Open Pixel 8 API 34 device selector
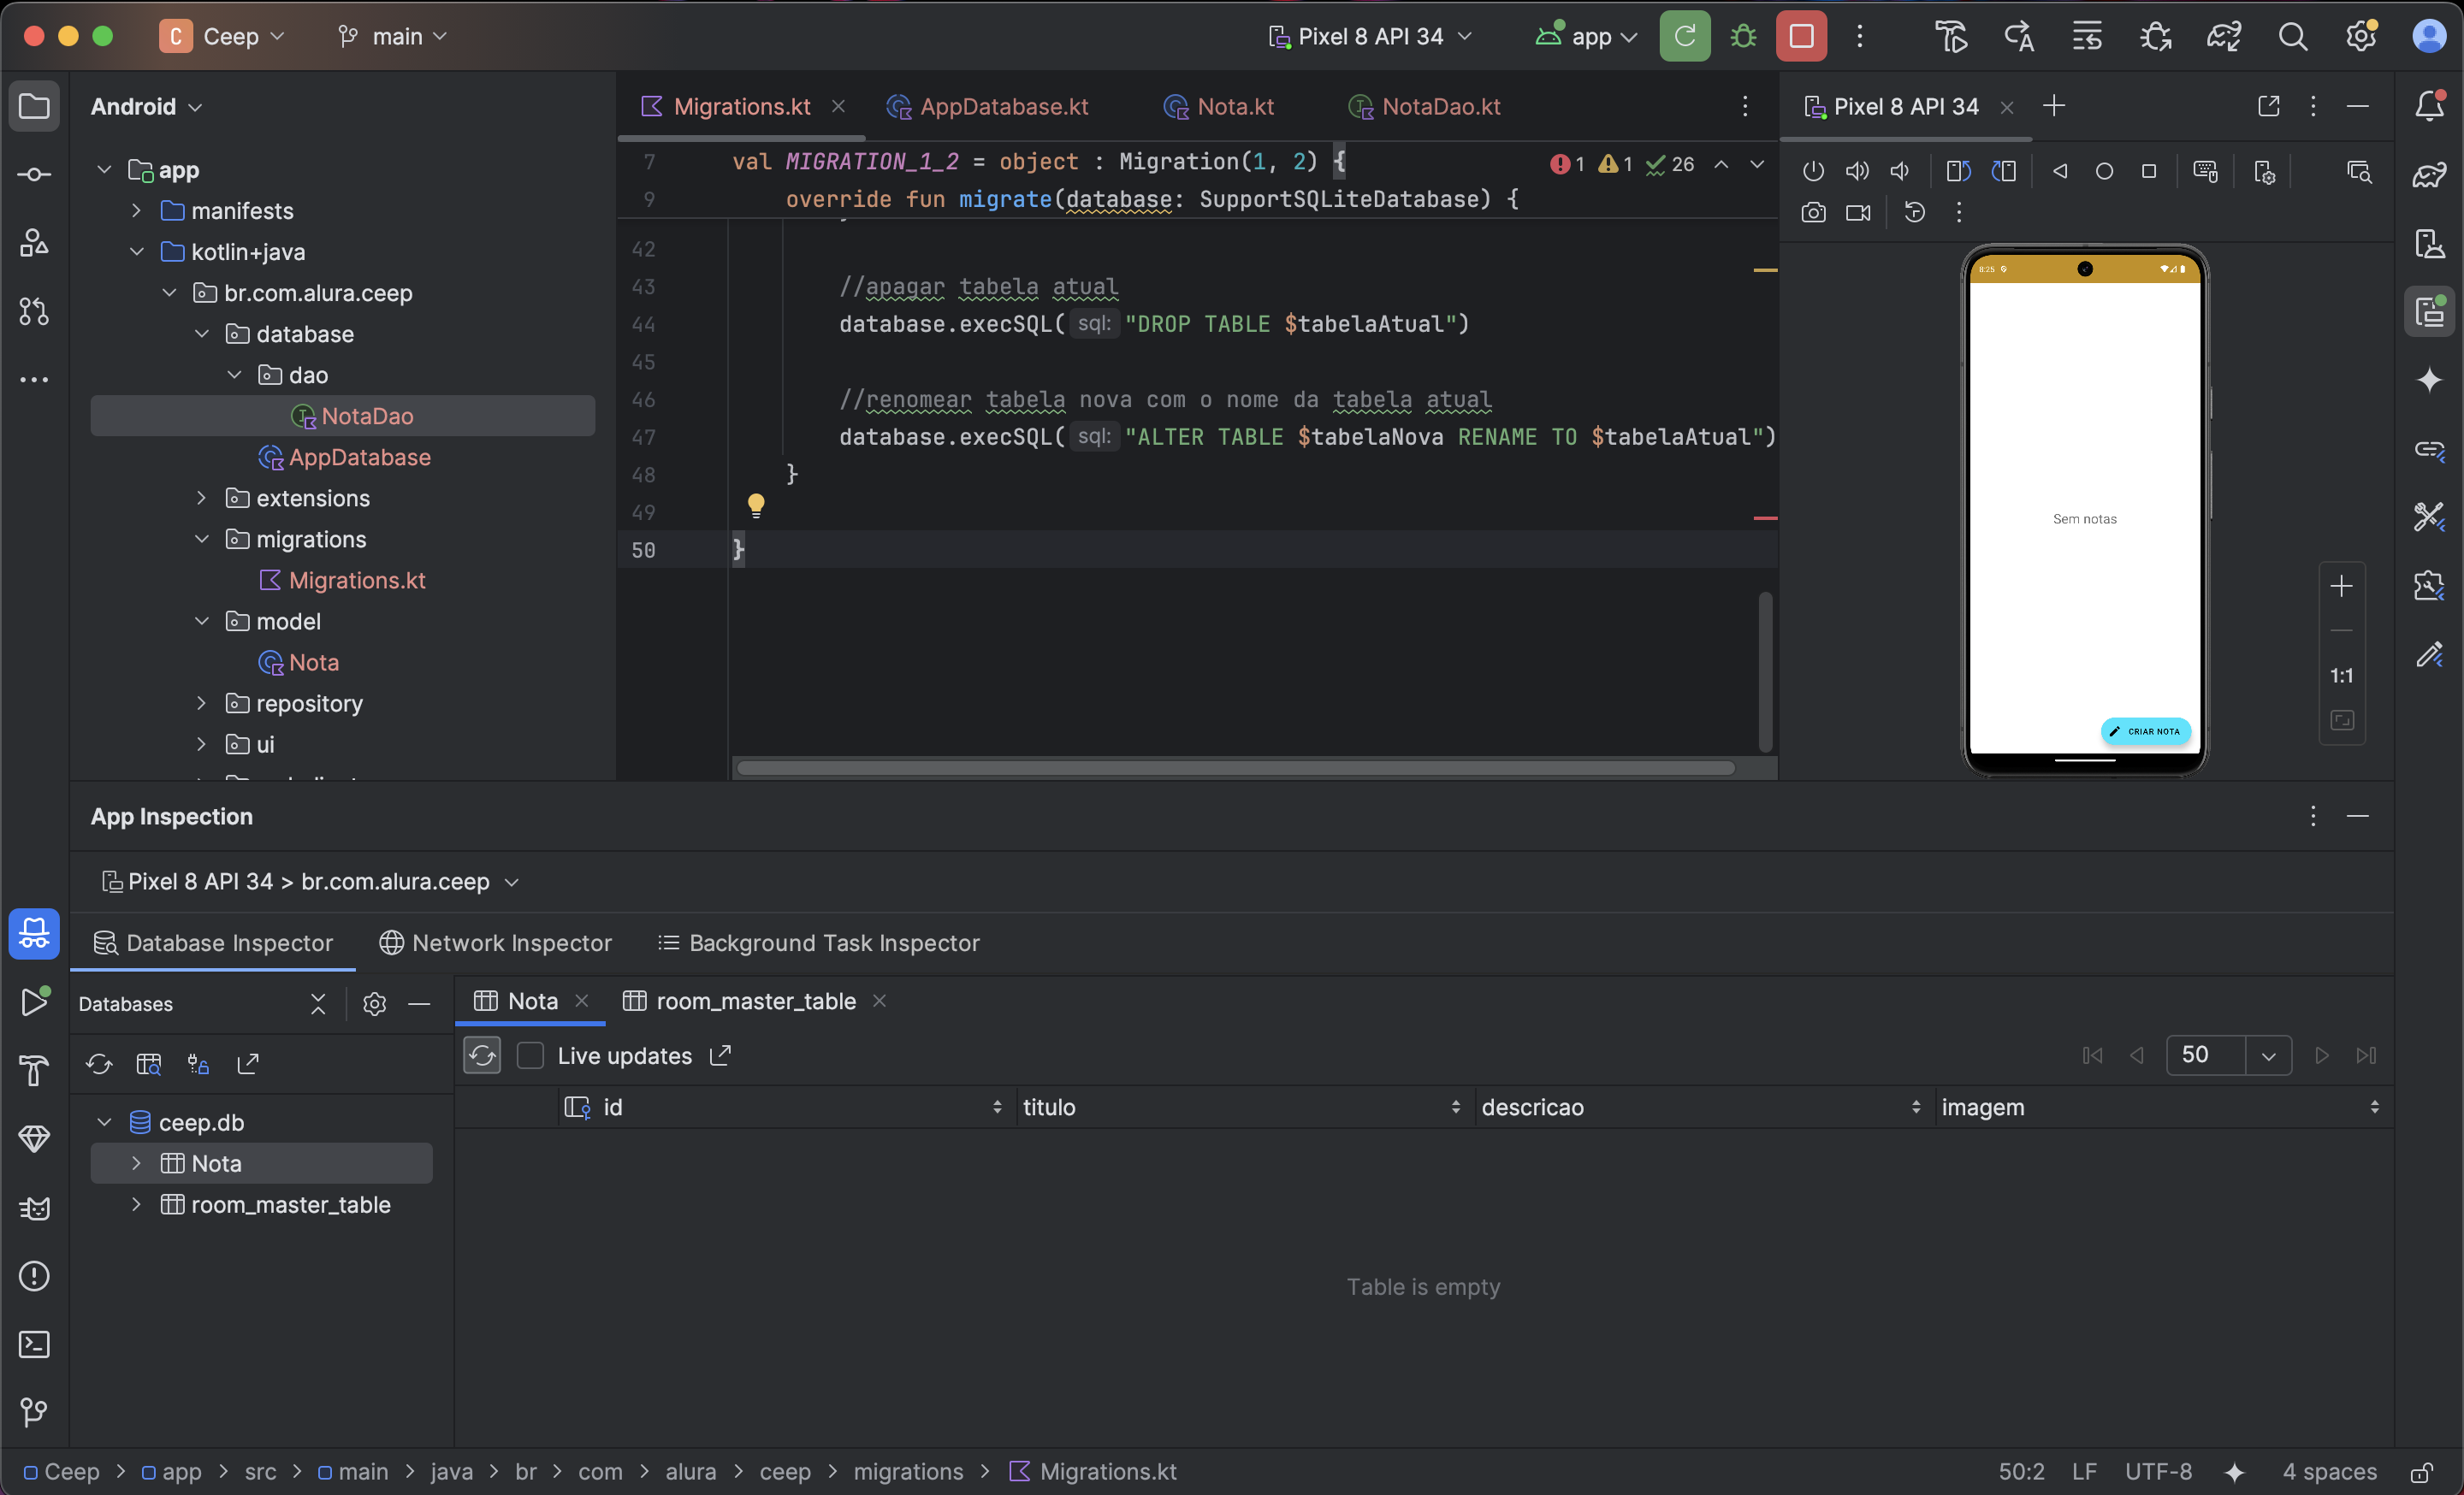The image size is (2464, 1495). (x=1371, y=37)
